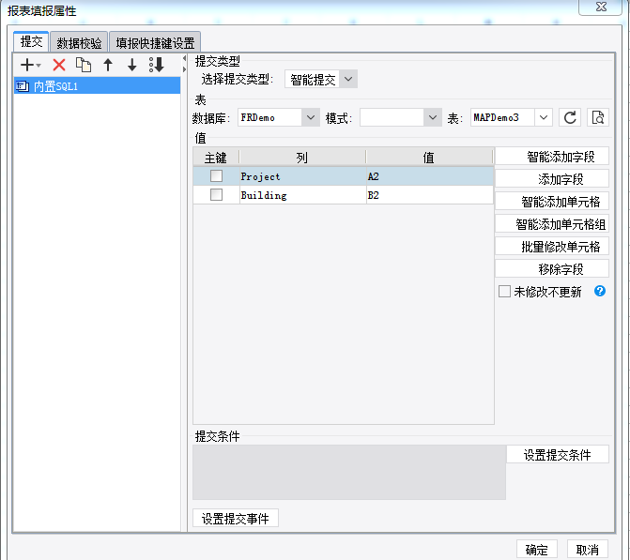
Task: Delete selected item with red X icon
Action: click(x=59, y=65)
